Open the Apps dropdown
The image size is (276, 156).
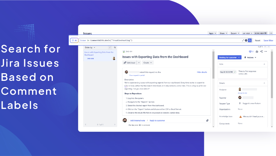coord(212,33)
